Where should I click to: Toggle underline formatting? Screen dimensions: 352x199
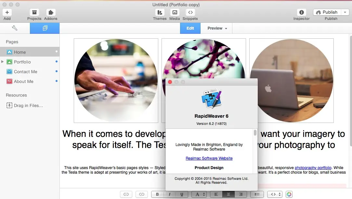(x=182, y=194)
